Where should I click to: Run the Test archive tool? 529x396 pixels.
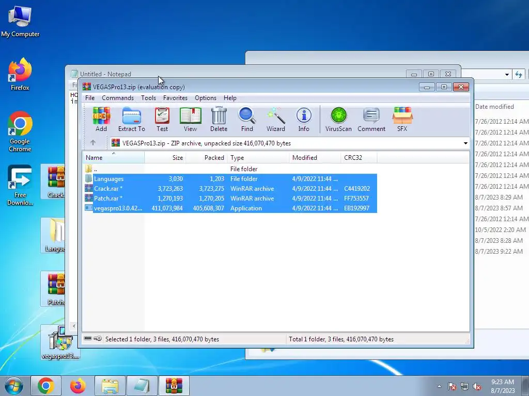[x=162, y=119]
